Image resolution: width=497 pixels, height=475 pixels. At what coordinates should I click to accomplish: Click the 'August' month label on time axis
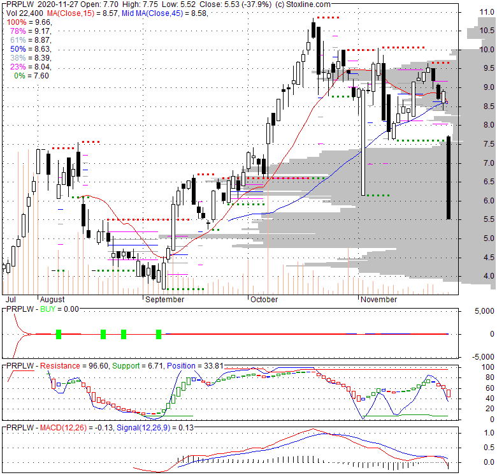point(52,299)
